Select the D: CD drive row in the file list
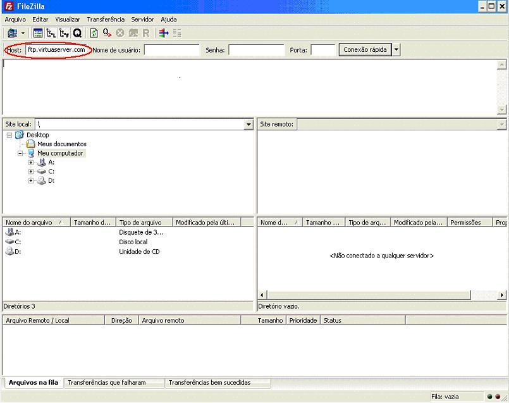 pyautogui.click(x=128, y=251)
